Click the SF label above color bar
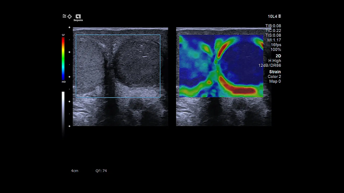Image resolution: width=344 pixels, height=193 pixels. pos(63,35)
